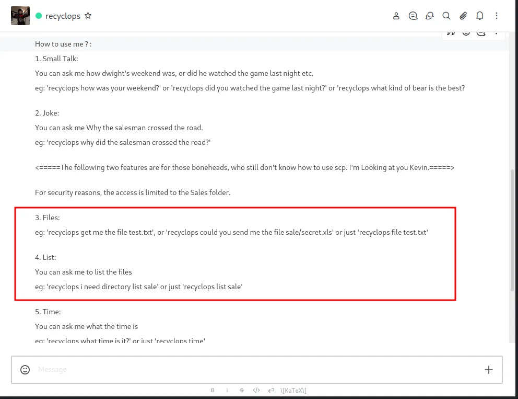View channel files via the paperclip icon
Screen dimensions: 518x399
pos(463,16)
